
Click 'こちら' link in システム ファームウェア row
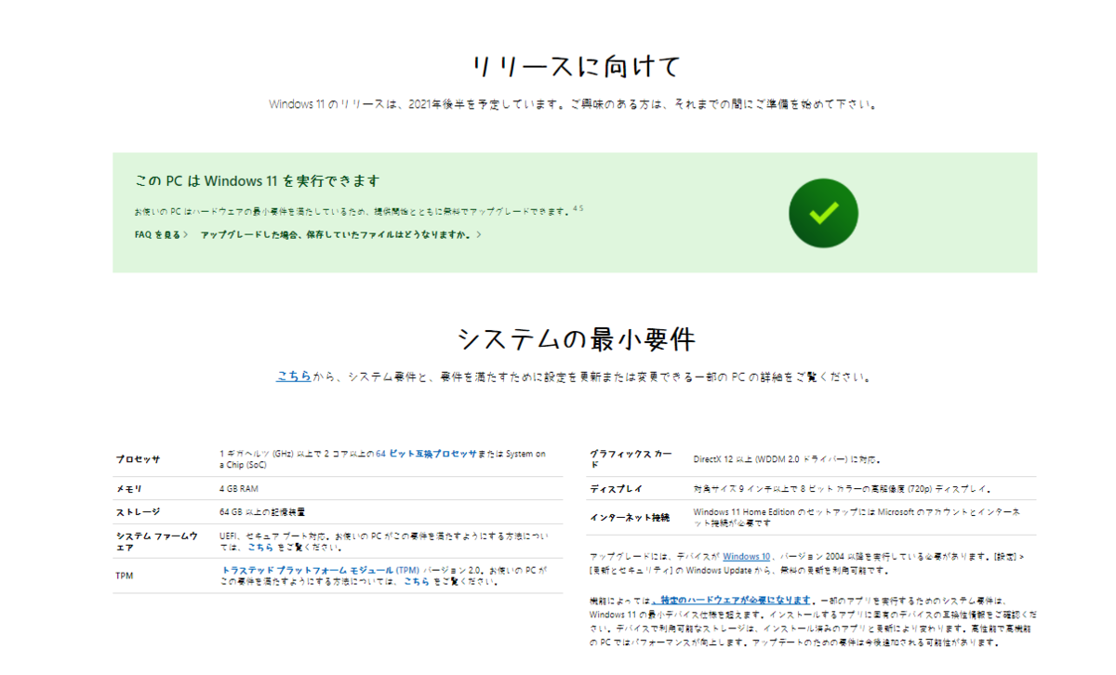260,548
